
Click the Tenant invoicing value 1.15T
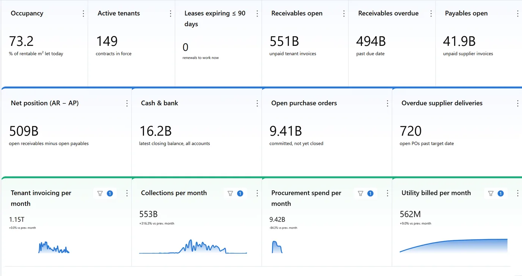pos(17,219)
